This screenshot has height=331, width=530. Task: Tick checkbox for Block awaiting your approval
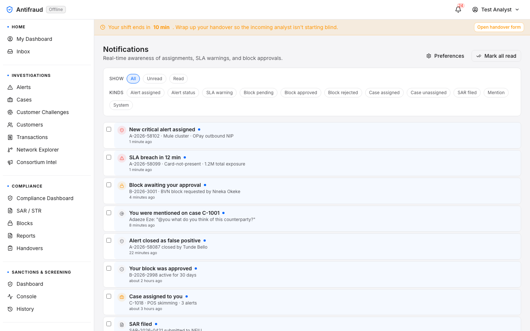[109, 185]
